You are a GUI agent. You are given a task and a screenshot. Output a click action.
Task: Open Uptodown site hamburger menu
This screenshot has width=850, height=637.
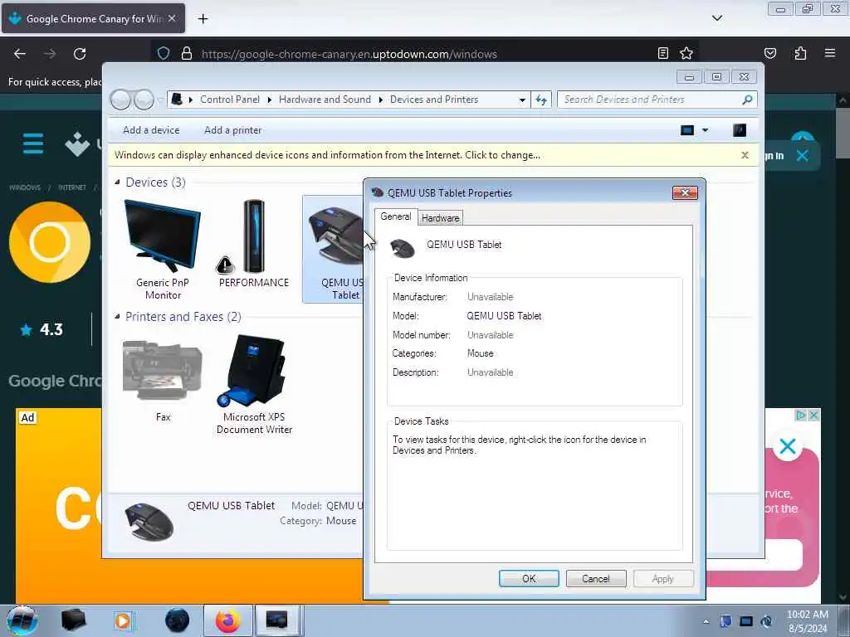(x=33, y=143)
